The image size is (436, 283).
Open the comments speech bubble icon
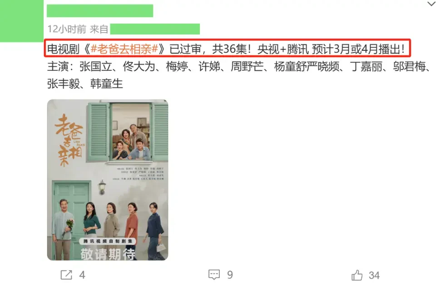tap(214, 274)
